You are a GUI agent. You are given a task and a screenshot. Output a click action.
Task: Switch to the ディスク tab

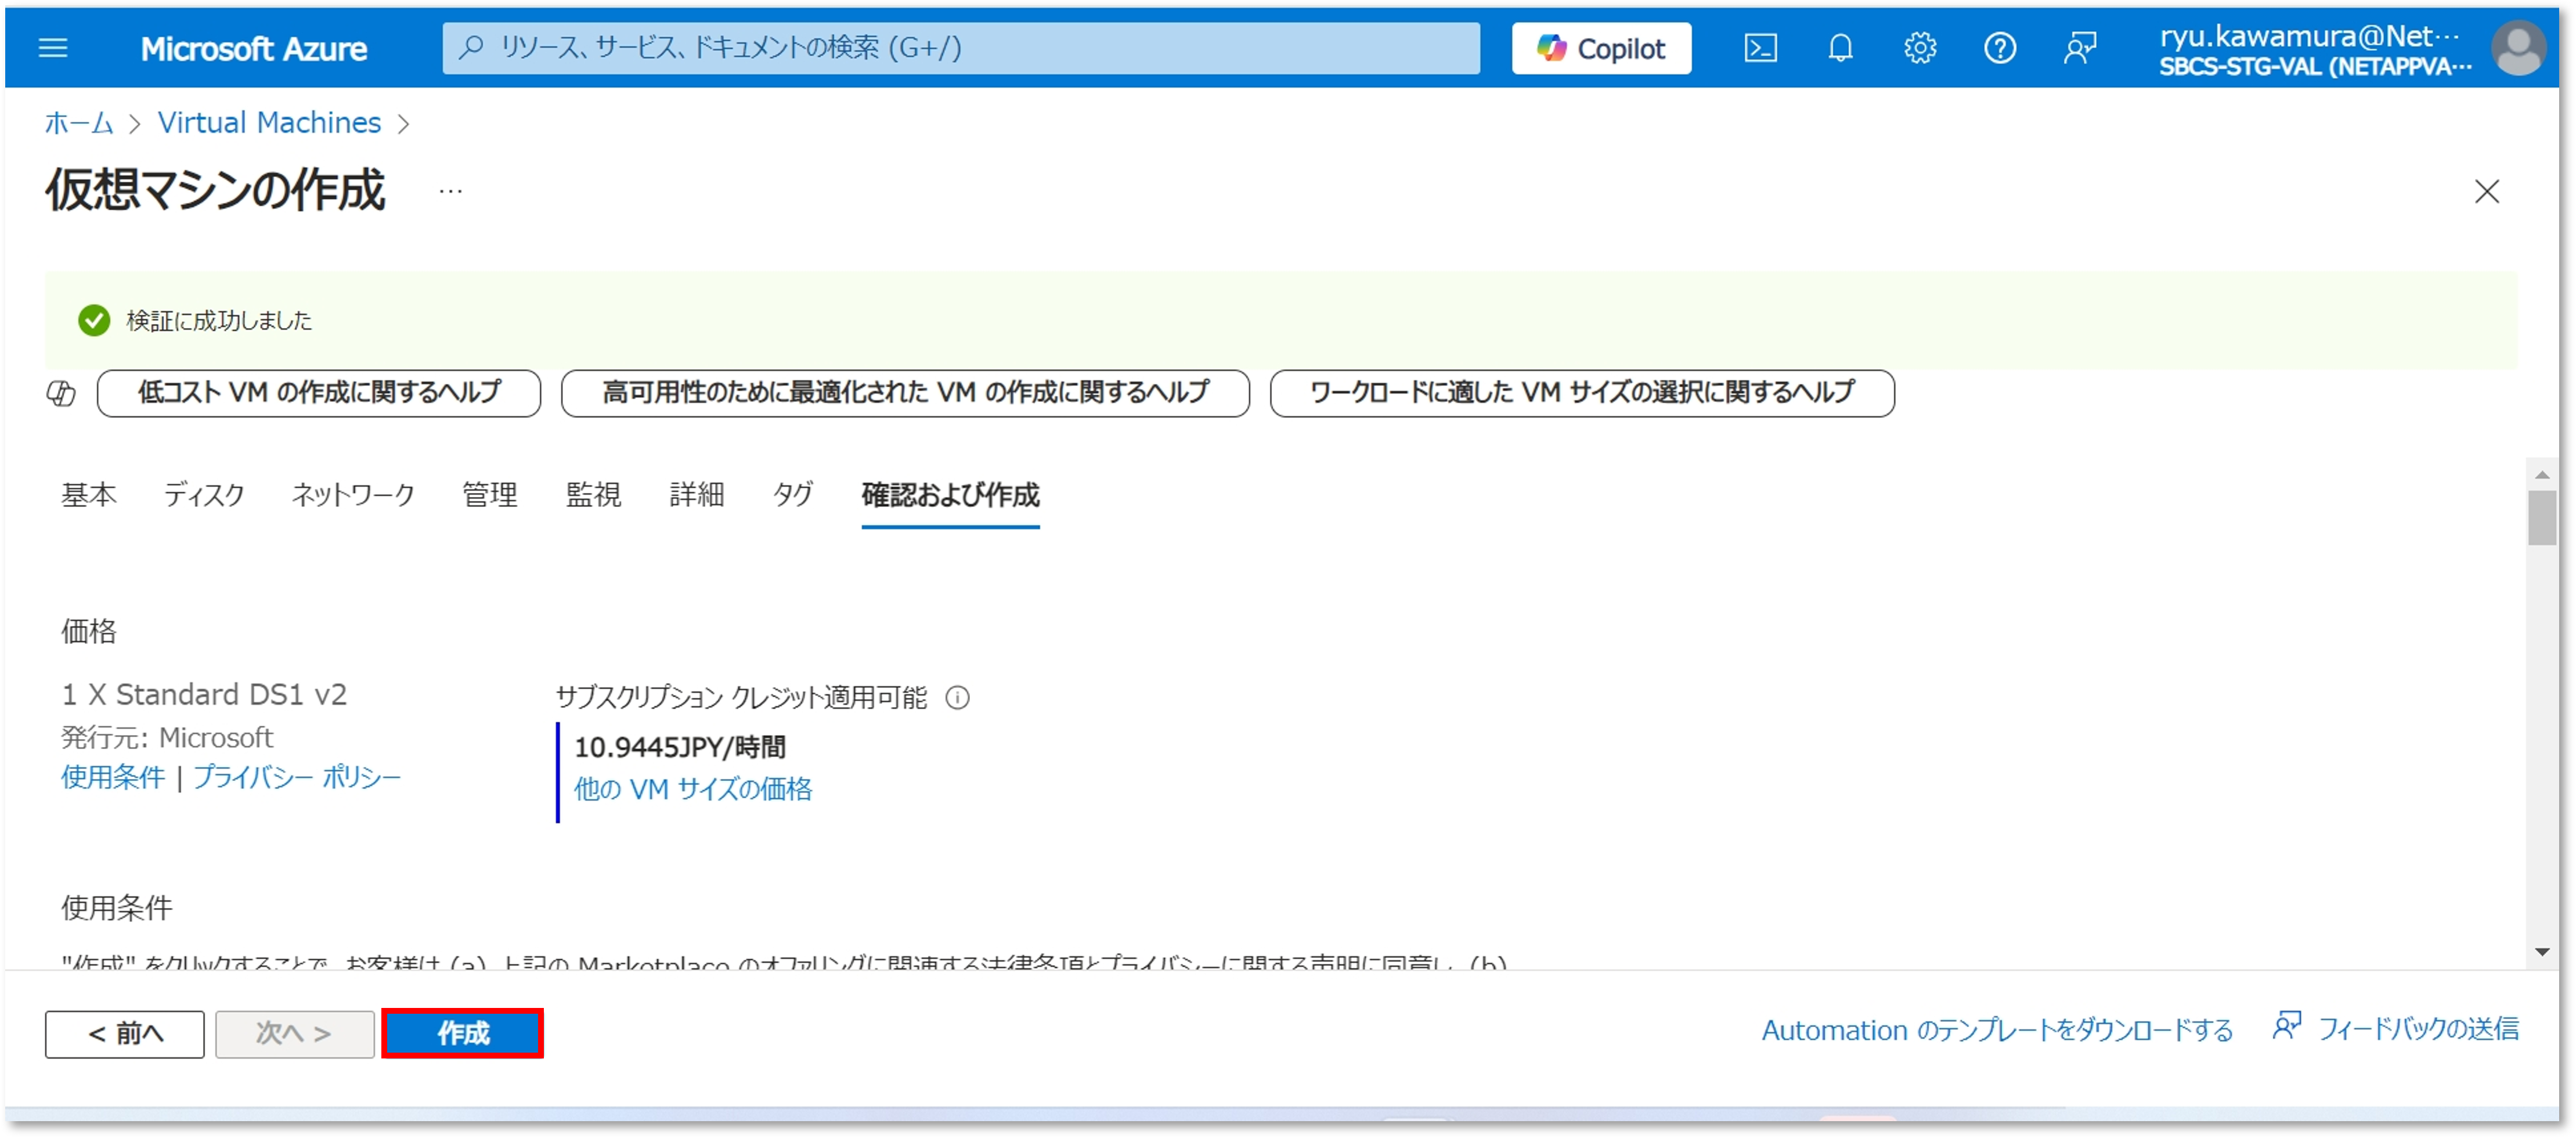(204, 494)
